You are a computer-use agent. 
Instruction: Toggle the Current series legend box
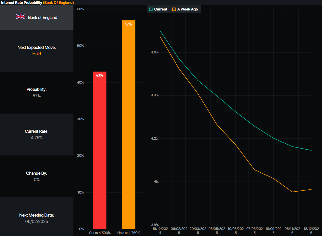[x=151, y=9]
